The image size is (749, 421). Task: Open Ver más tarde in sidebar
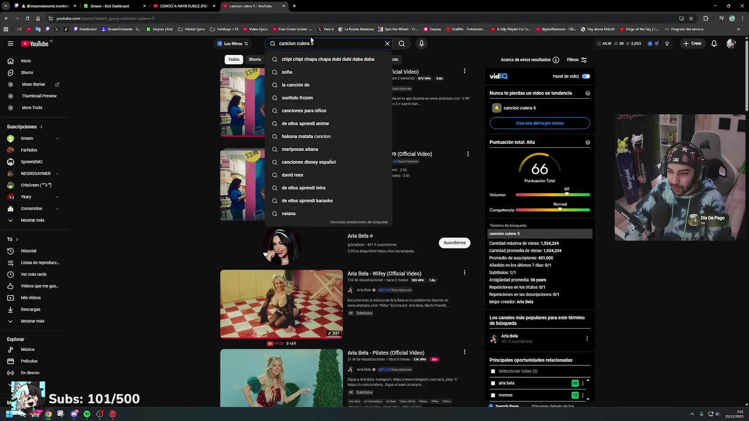[33, 274]
